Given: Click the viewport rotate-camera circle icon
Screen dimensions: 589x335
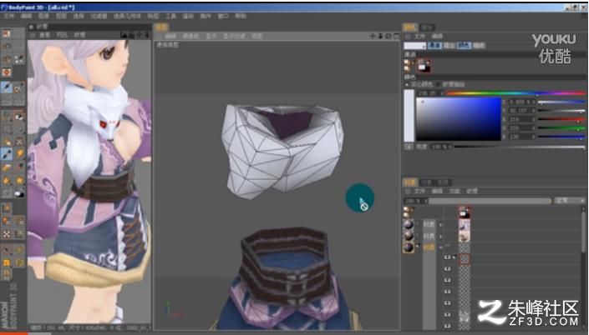Looking at the screenshot, I should pos(388,36).
